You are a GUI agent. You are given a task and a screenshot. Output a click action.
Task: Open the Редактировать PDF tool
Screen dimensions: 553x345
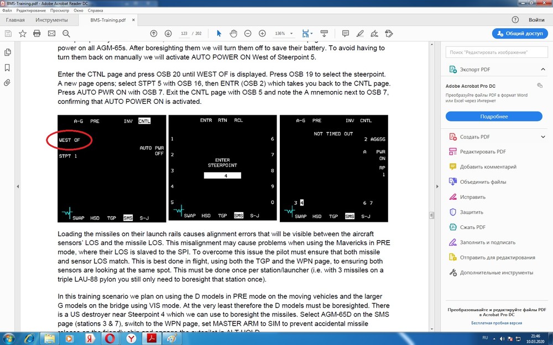point(482,152)
